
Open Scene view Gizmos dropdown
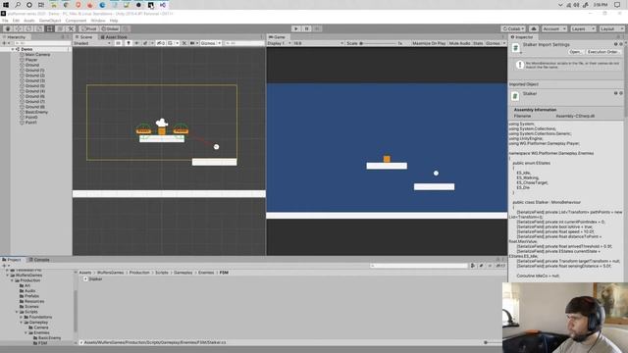coord(211,43)
